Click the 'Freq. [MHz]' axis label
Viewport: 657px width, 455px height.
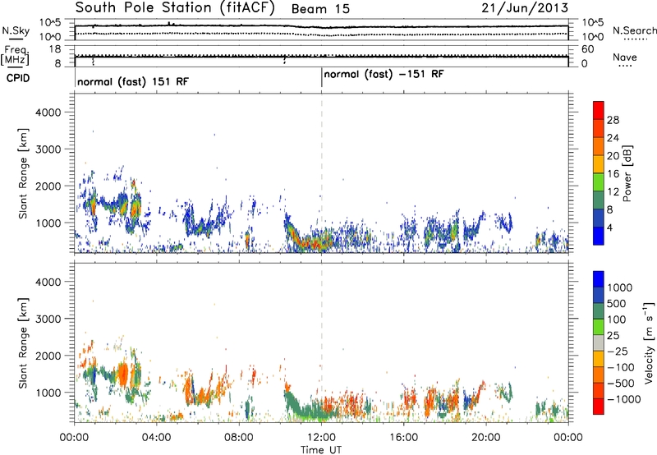click(x=15, y=55)
